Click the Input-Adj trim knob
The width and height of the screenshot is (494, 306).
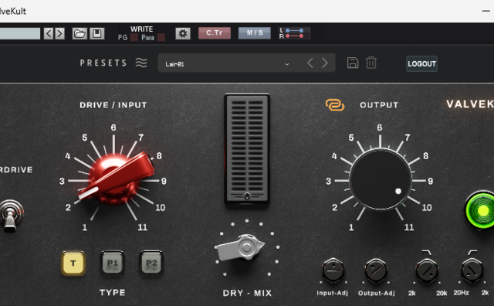coord(333,270)
